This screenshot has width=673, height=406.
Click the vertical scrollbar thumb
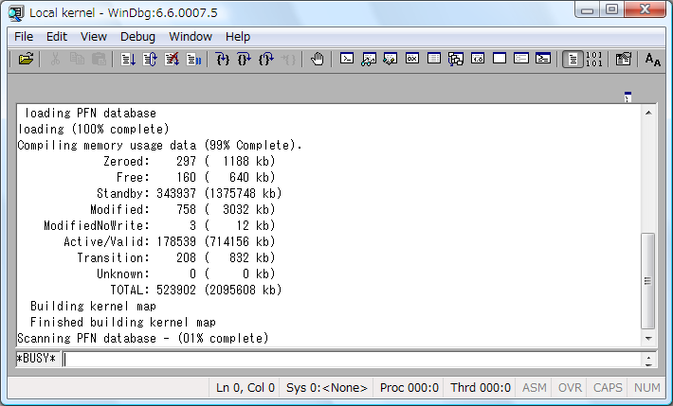pos(648,281)
